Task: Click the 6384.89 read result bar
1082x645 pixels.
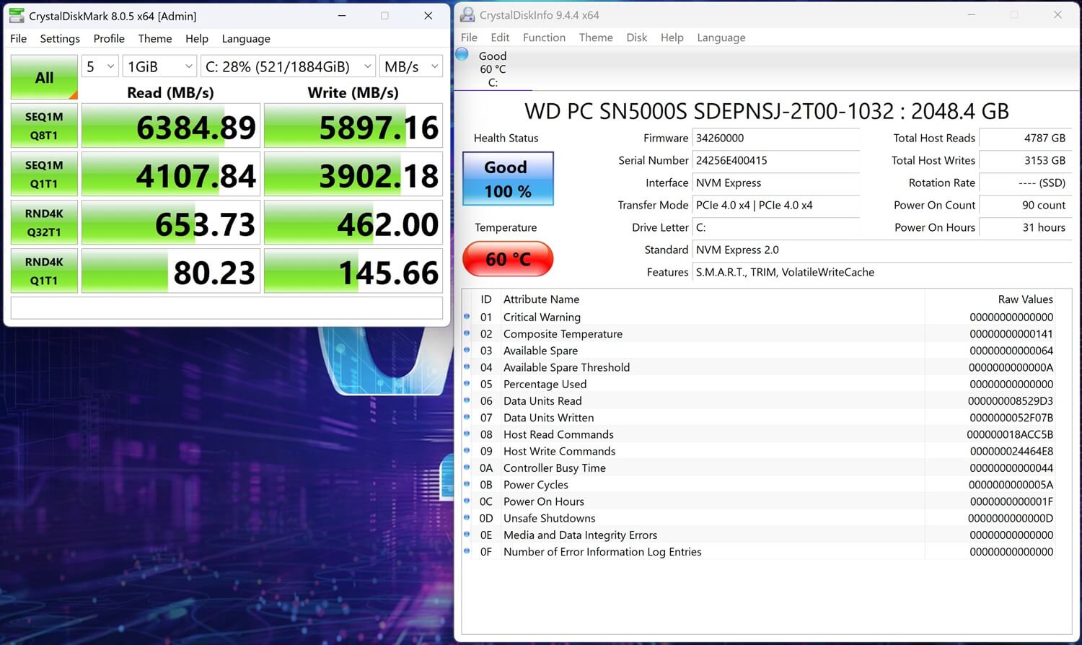Action: (x=171, y=126)
